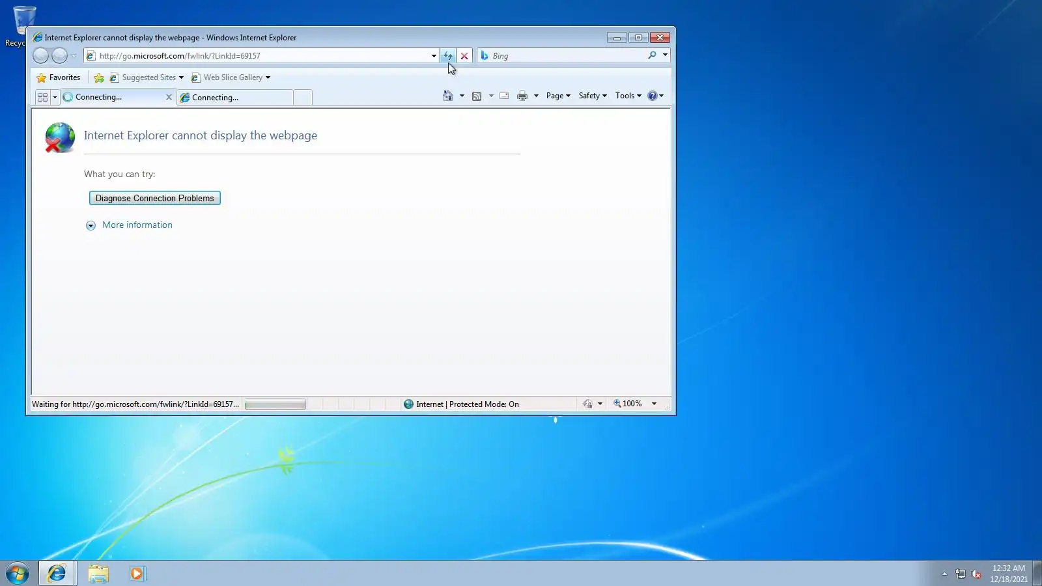Click the RSS Feeds toolbar icon

tap(477, 96)
